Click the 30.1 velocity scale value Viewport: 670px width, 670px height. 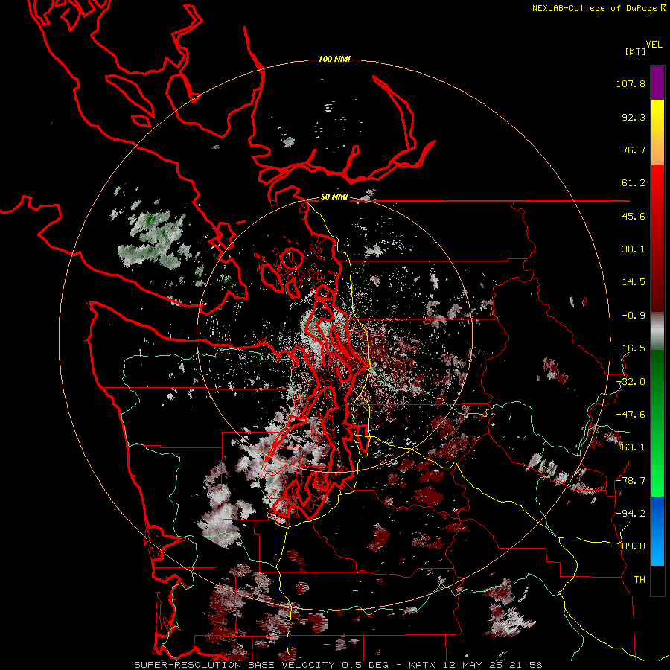[x=634, y=249]
